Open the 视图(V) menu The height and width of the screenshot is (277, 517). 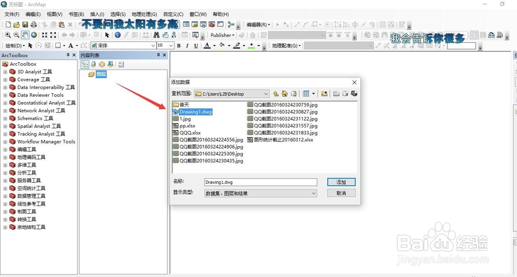point(54,14)
